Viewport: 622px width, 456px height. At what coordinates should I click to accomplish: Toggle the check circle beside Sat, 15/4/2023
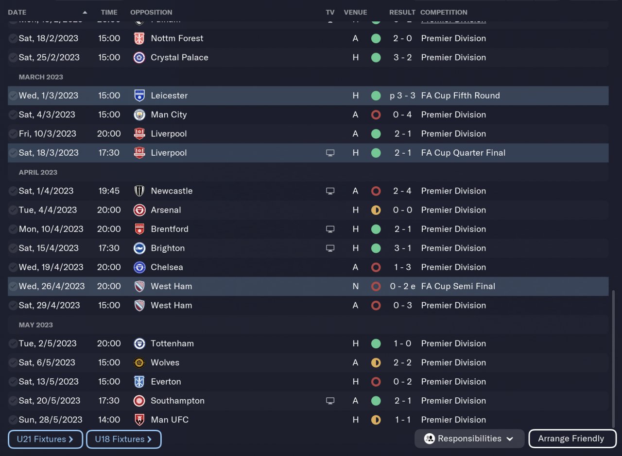13,248
